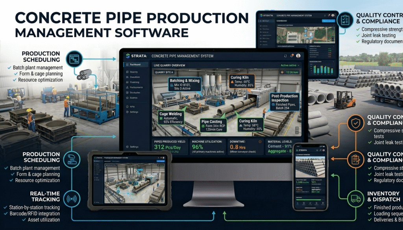Click the refresh icon in monitor header
The height and width of the screenshot is (230, 403).
pos(285,56)
